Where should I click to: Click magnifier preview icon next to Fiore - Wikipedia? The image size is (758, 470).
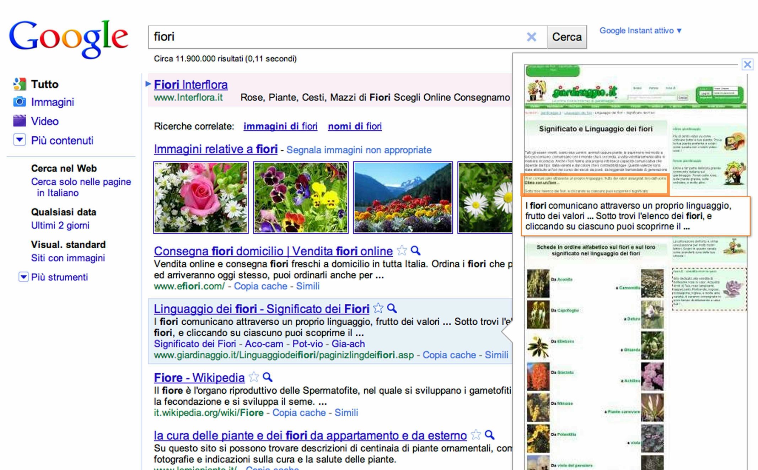point(267,377)
